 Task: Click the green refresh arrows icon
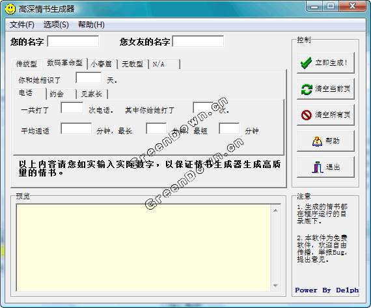[x=307, y=89]
